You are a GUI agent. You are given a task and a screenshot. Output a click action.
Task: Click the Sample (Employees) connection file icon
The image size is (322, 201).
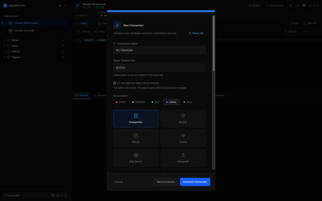pyautogui.click(x=10, y=23)
